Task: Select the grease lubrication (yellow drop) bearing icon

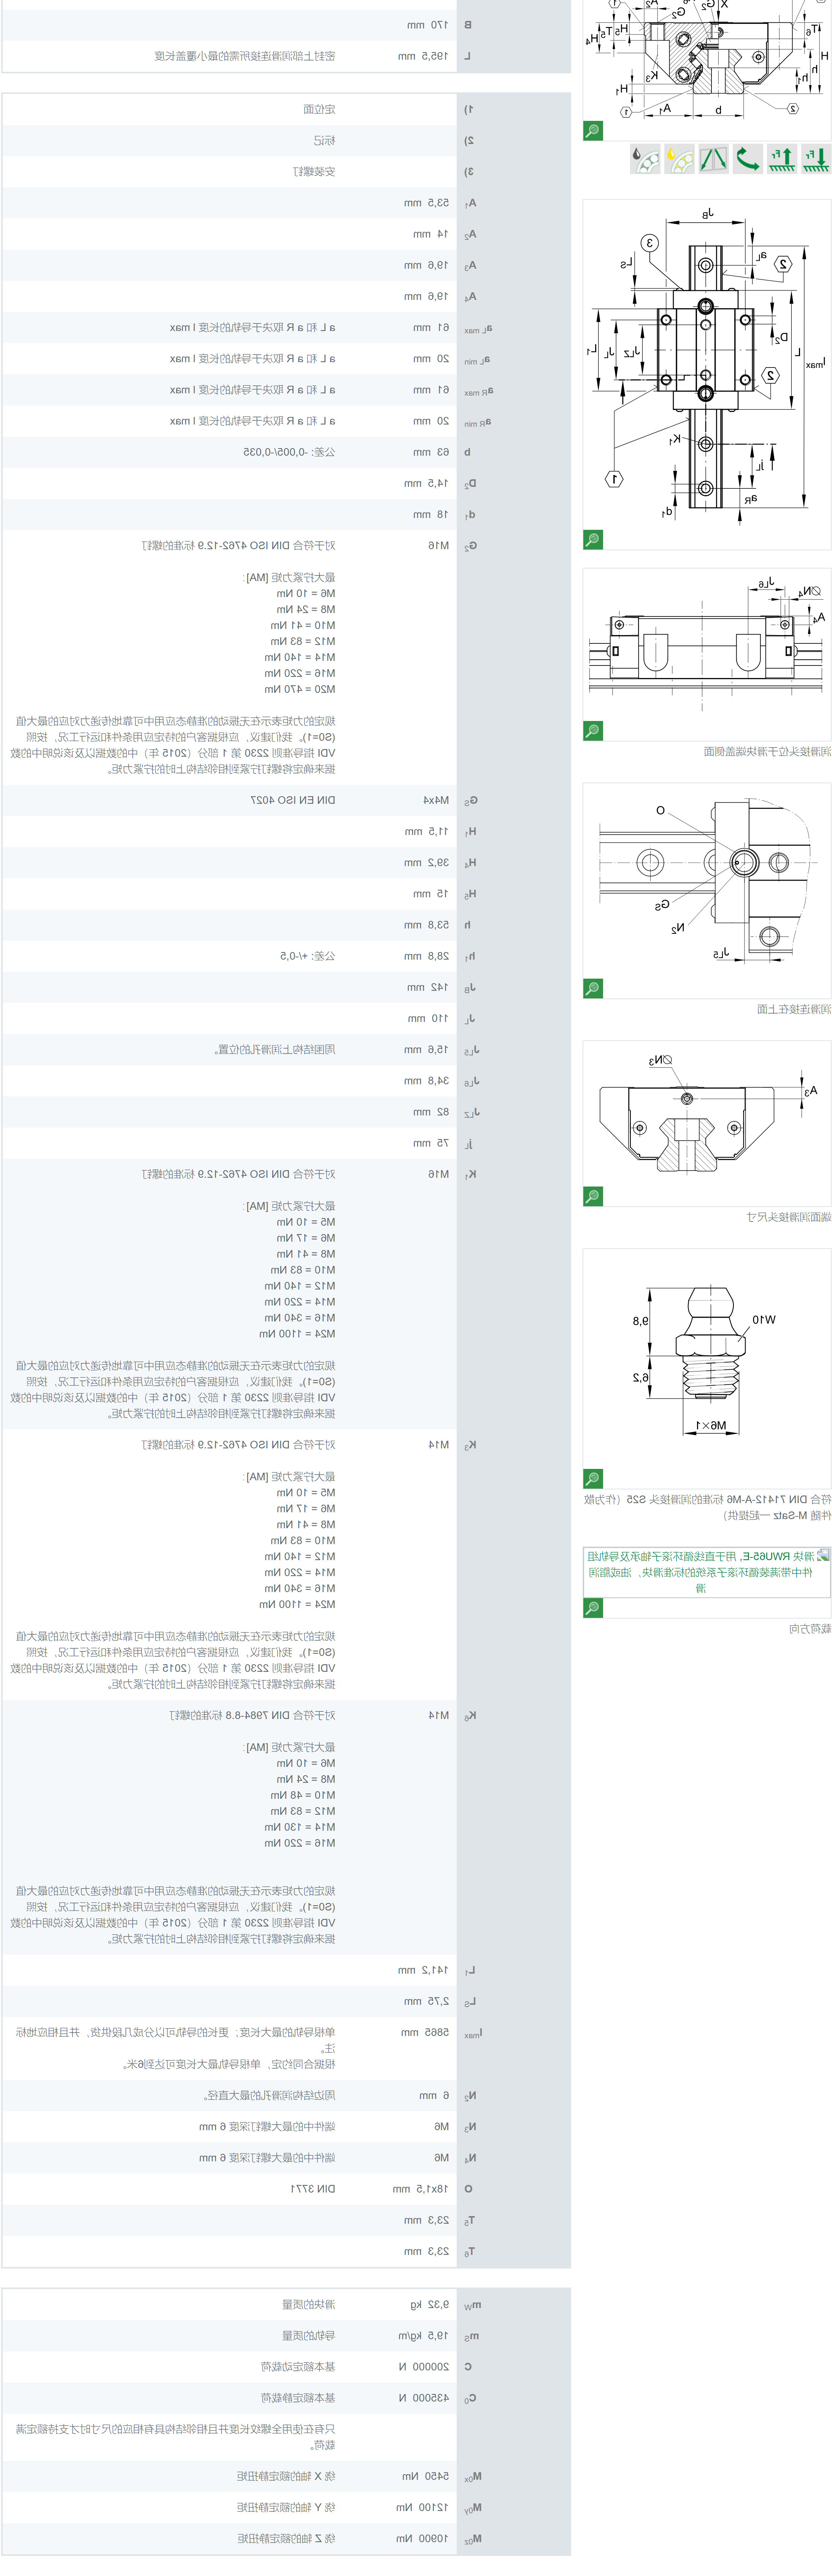Action: pyautogui.click(x=679, y=159)
